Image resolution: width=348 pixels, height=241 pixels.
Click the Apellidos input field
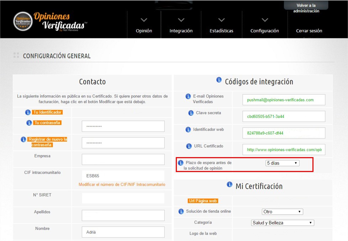click(123, 215)
